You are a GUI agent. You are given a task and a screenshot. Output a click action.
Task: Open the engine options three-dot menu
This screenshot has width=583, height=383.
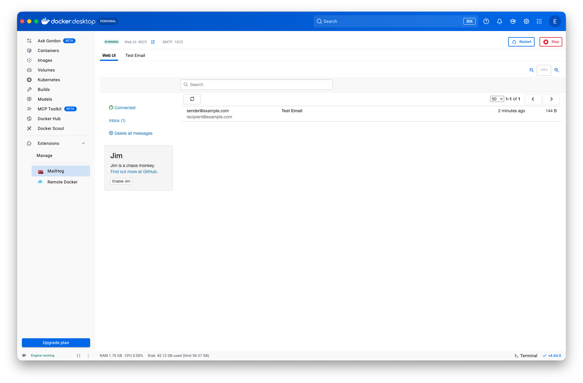[x=88, y=355]
